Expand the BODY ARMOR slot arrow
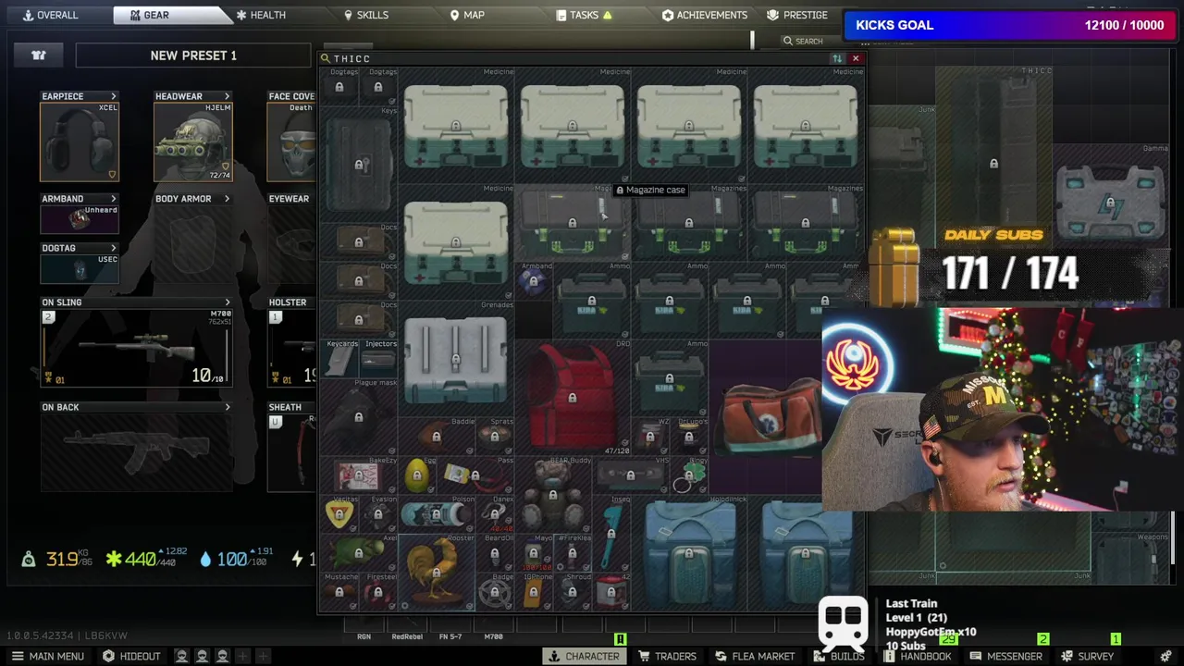1184x666 pixels. [x=227, y=199]
